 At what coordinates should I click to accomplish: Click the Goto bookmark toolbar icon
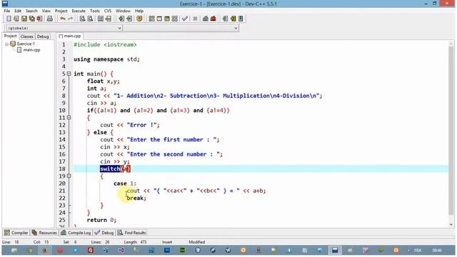coord(241,19)
